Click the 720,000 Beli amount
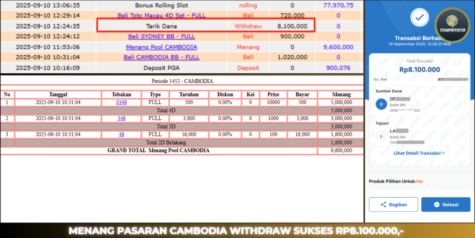 click(x=292, y=16)
